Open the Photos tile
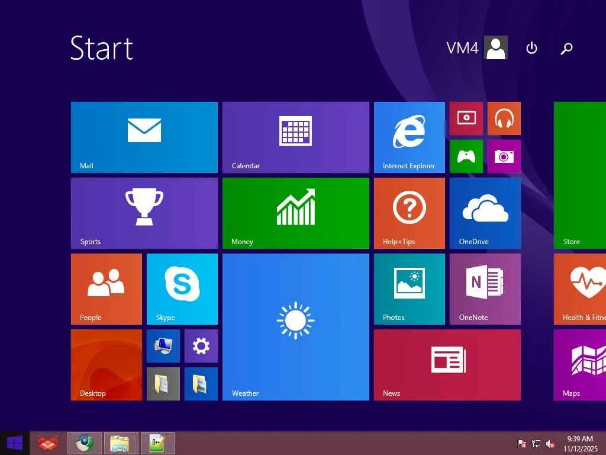Screen dimensions: 606x455 pyautogui.click(x=410, y=289)
